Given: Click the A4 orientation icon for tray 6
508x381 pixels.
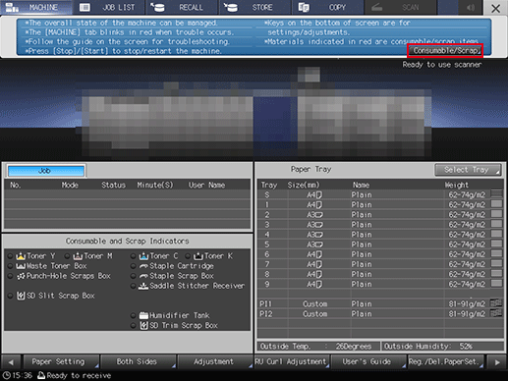Looking at the screenshot, I should click(x=319, y=254).
